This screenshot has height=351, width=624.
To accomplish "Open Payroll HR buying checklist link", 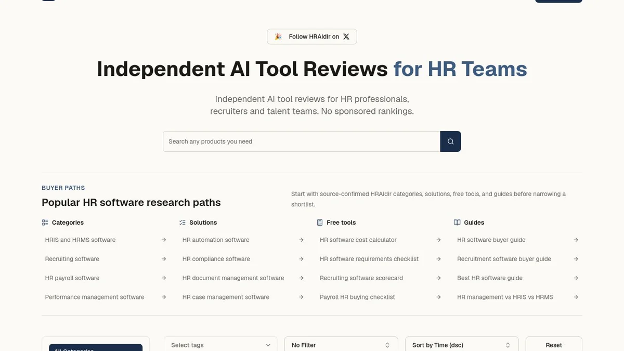I will click(357, 297).
